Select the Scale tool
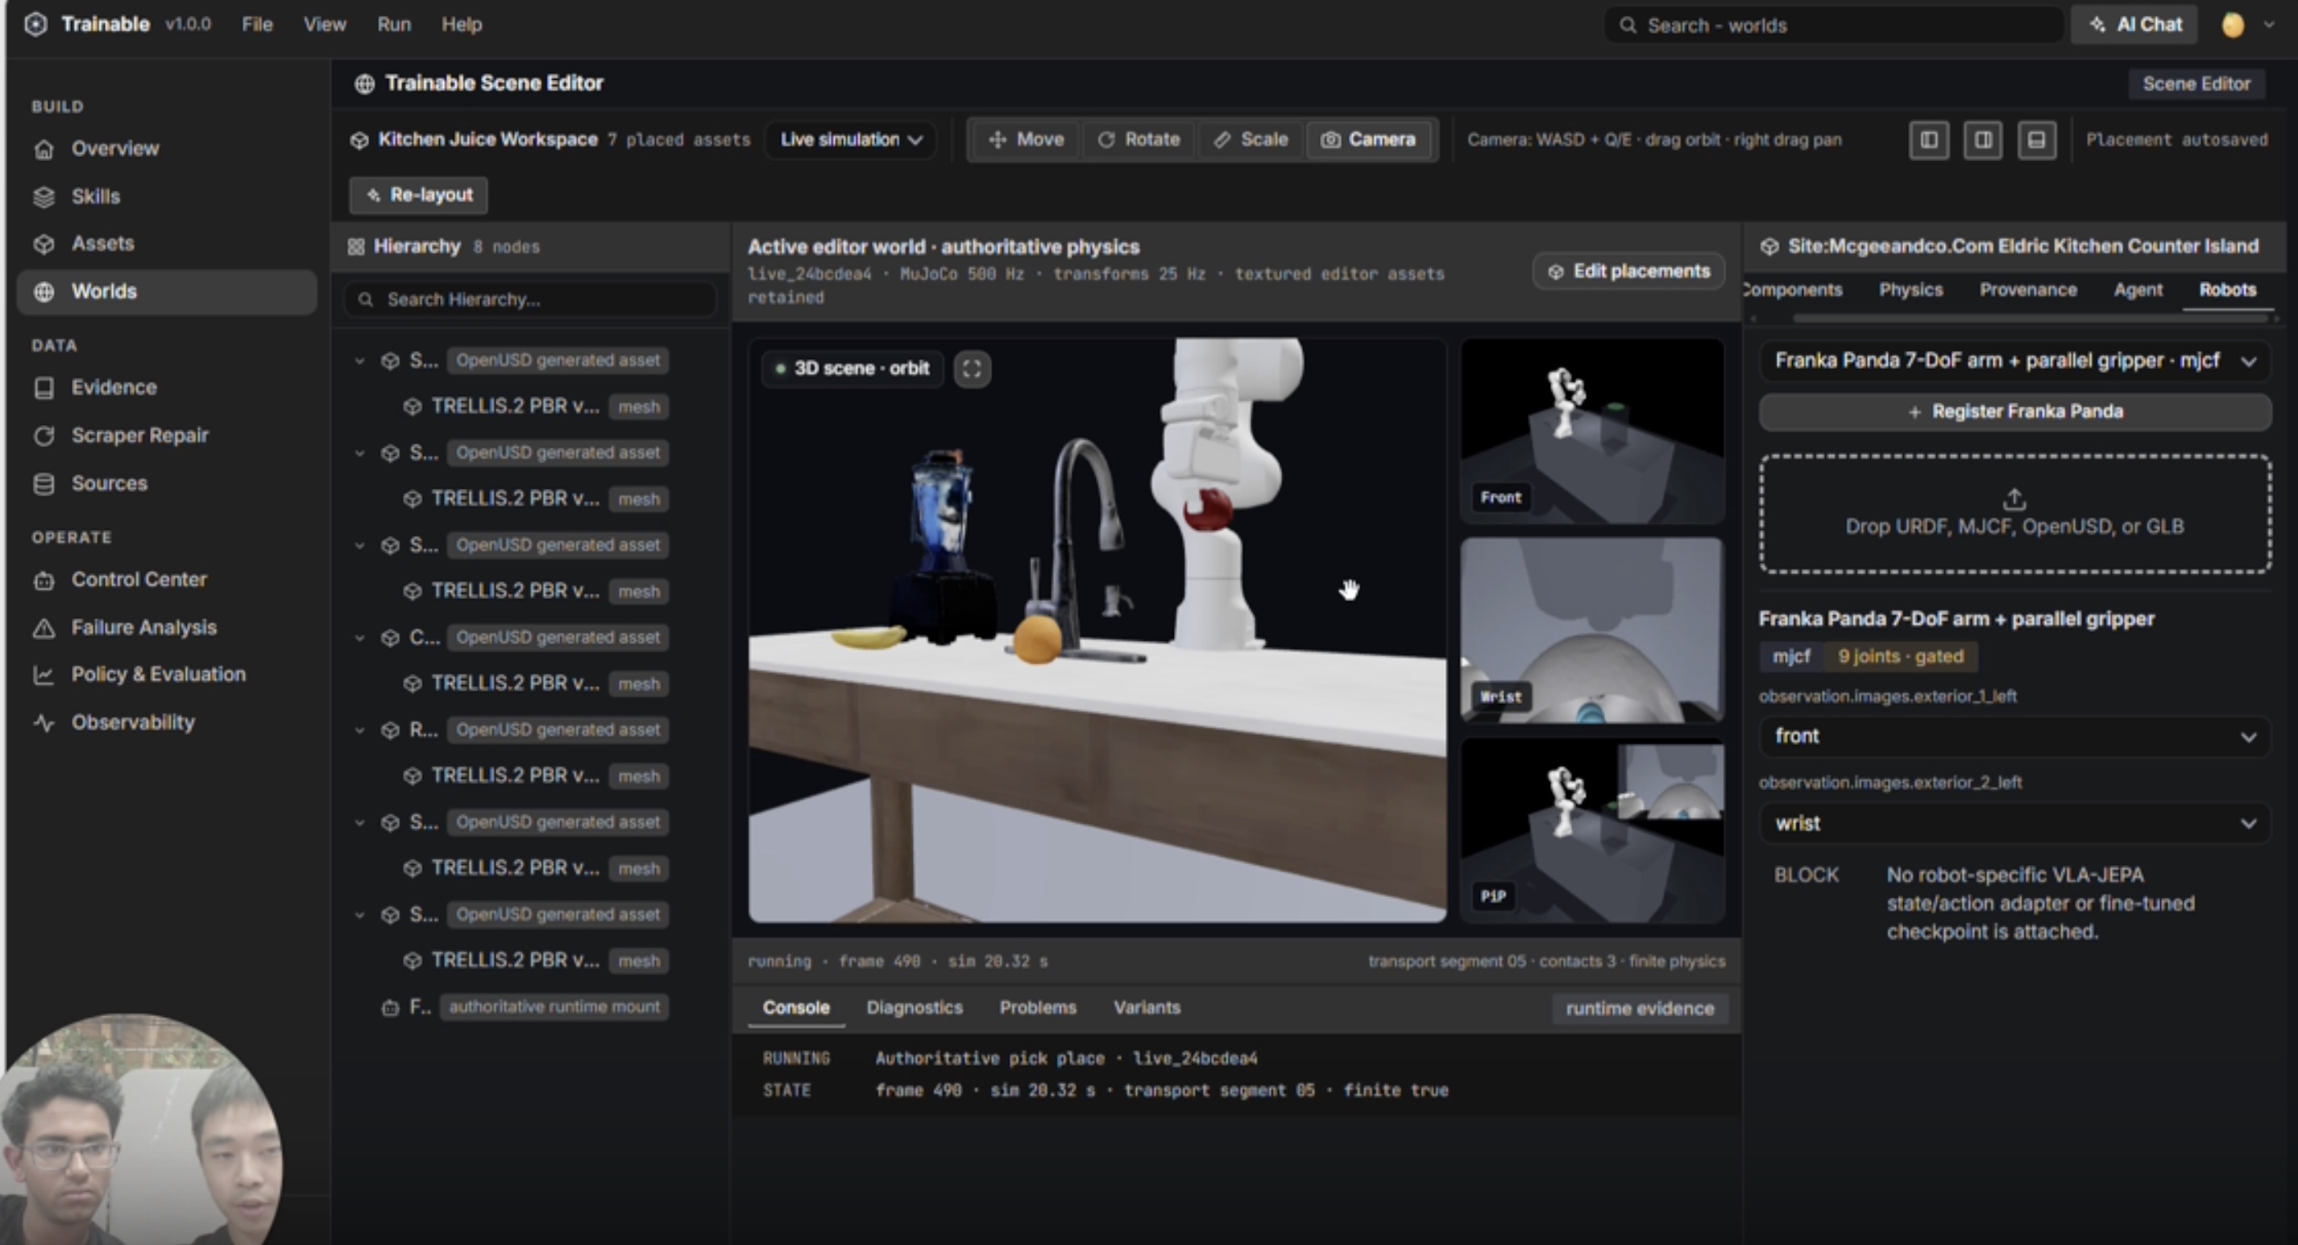The image size is (2298, 1245). (1251, 140)
